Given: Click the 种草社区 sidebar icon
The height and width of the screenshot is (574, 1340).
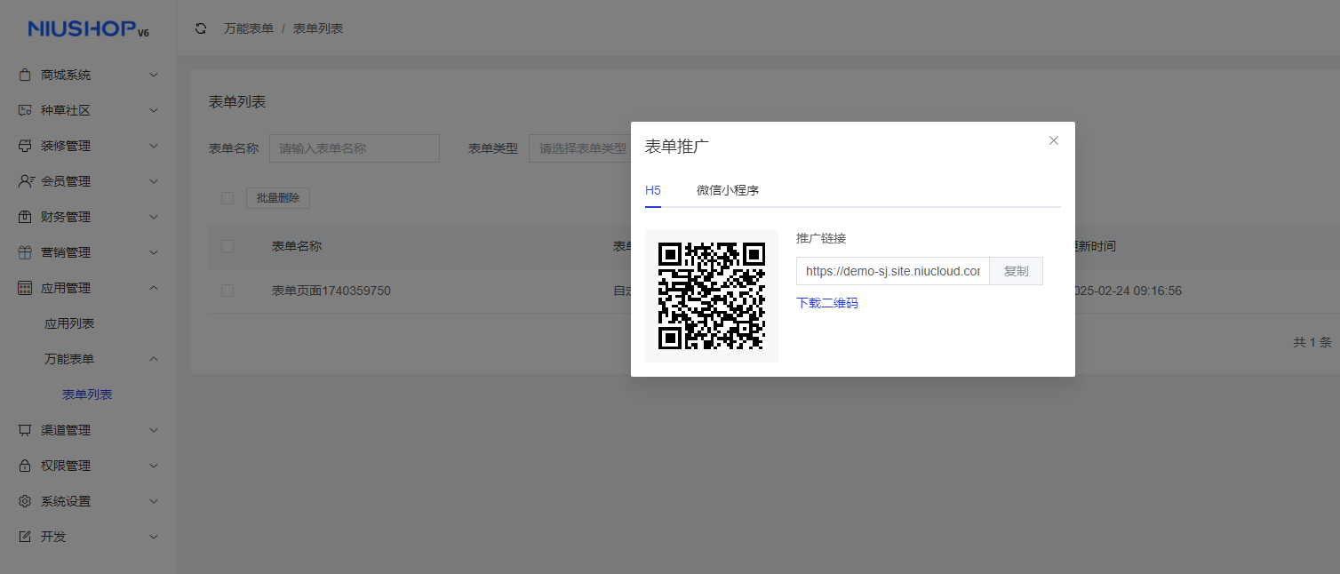Looking at the screenshot, I should [25, 110].
